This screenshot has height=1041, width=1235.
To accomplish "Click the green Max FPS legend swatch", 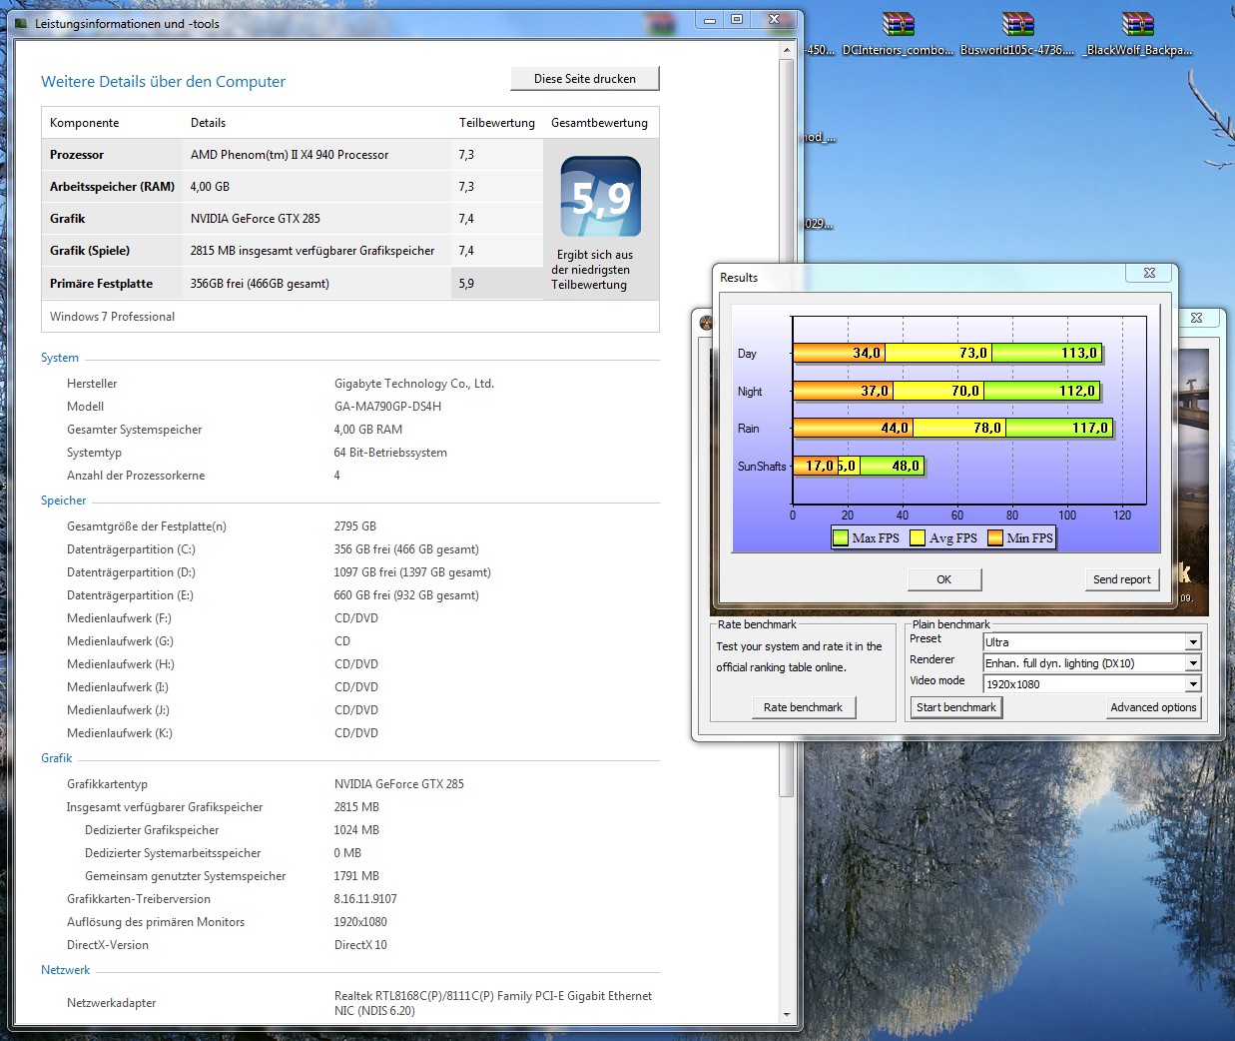I will 841,537.
